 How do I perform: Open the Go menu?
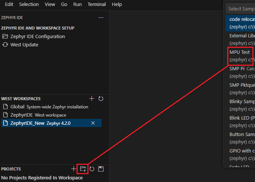[64, 4]
